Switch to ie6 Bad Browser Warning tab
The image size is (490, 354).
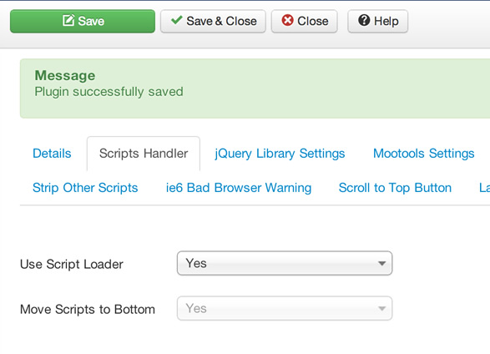239,188
